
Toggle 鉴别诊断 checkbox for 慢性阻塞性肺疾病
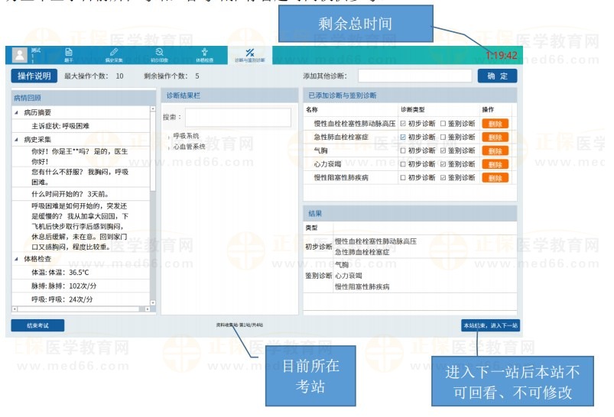click(x=443, y=178)
